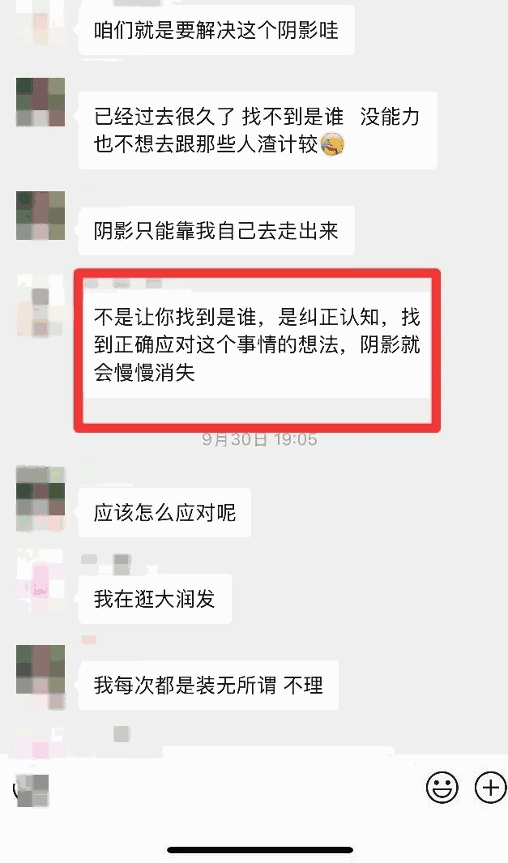Select the '我在逛大润发' message bubble
508x863 pixels.
(x=155, y=599)
